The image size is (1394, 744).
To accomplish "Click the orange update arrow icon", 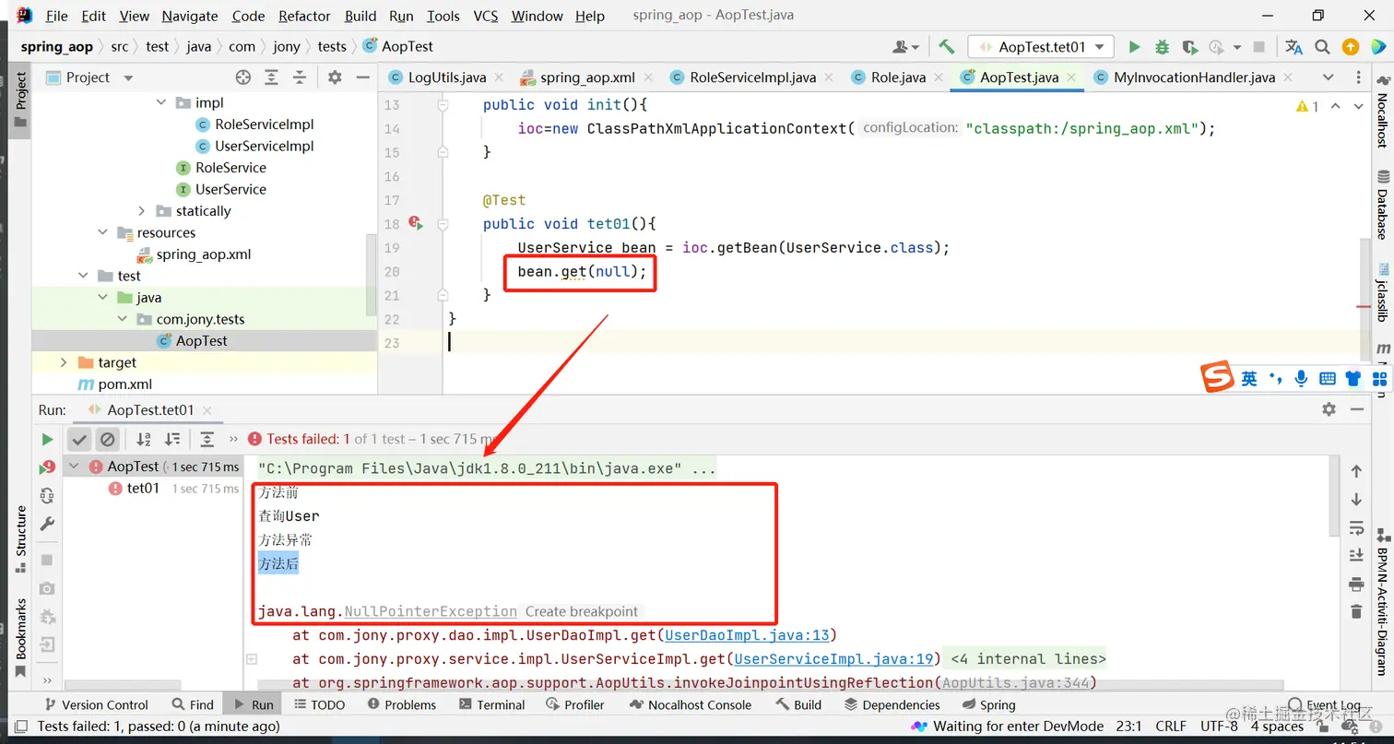I will click(x=1351, y=47).
